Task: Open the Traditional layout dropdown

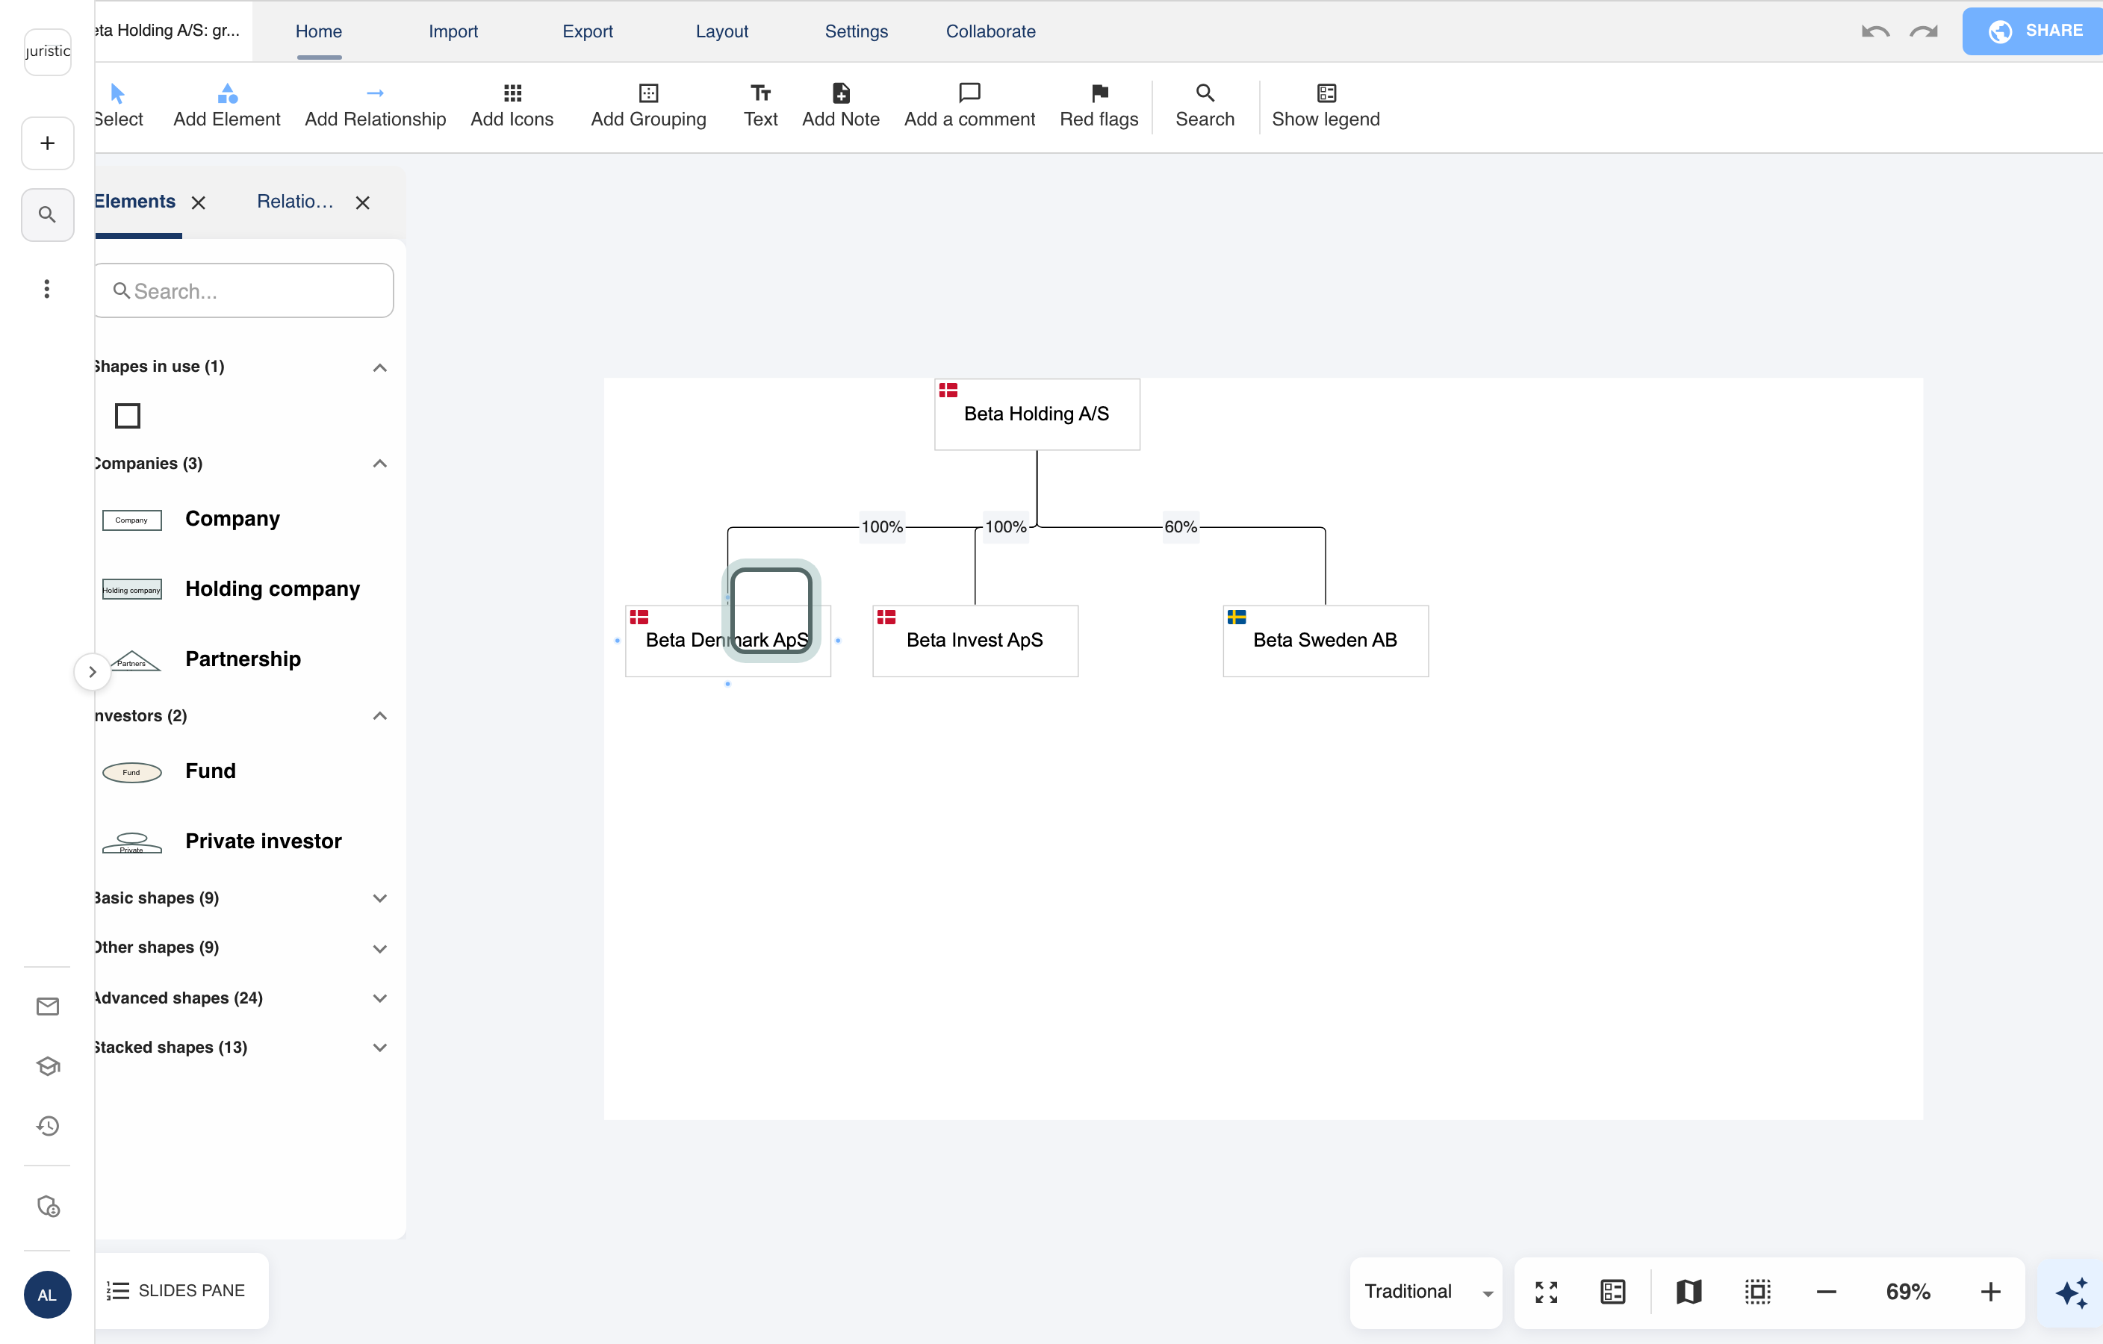Action: click(x=1426, y=1292)
